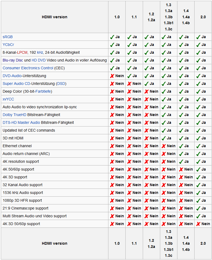Click green checkmark for 21:9 Cinemascope under 2.0

click(x=198, y=208)
